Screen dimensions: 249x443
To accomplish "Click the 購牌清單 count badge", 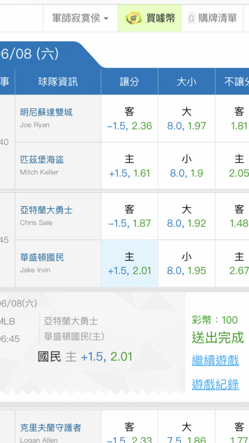I will click(x=191, y=19).
